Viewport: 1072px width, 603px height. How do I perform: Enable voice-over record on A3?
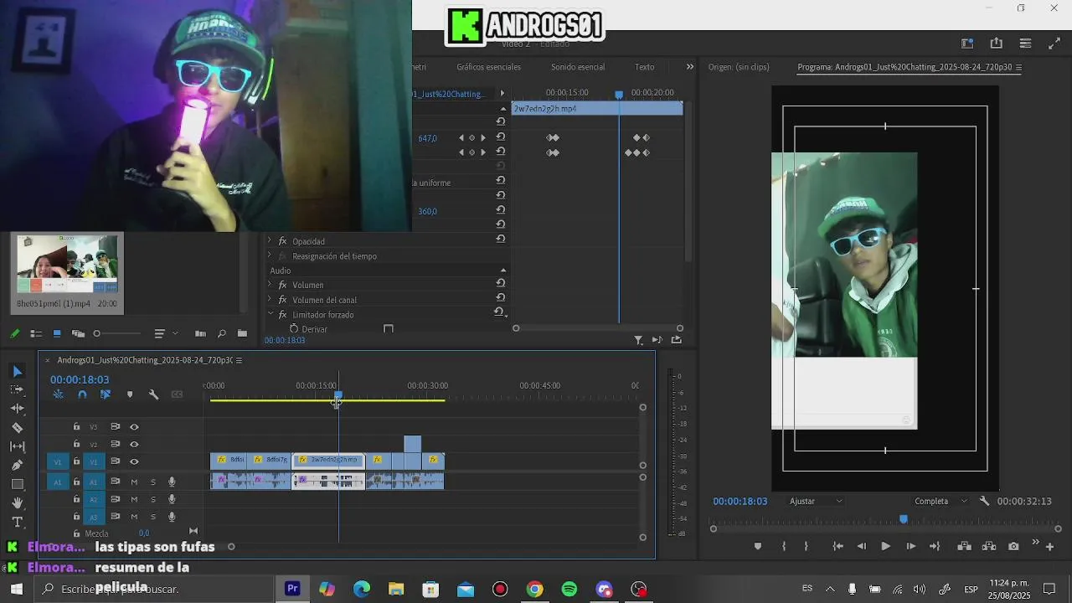point(172,517)
